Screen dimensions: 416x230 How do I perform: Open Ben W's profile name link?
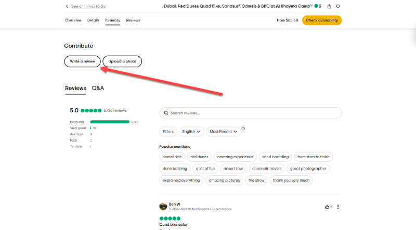point(175,204)
